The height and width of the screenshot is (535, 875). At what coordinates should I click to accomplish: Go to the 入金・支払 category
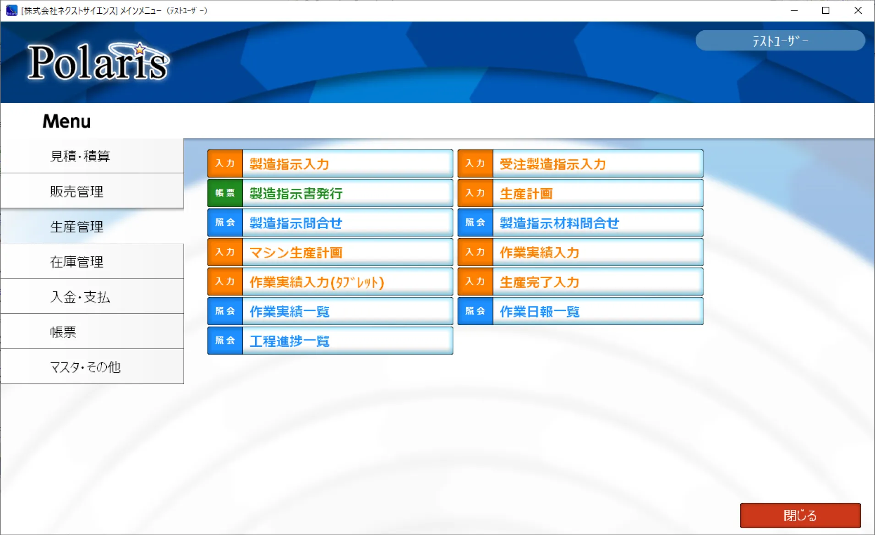(x=92, y=297)
